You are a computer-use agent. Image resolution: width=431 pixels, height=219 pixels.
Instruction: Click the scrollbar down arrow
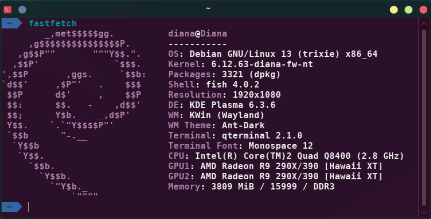pos(423,213)
